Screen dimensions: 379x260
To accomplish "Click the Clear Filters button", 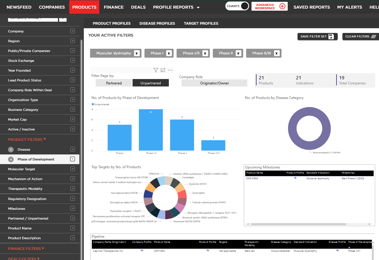I will (x=361, y=37).
